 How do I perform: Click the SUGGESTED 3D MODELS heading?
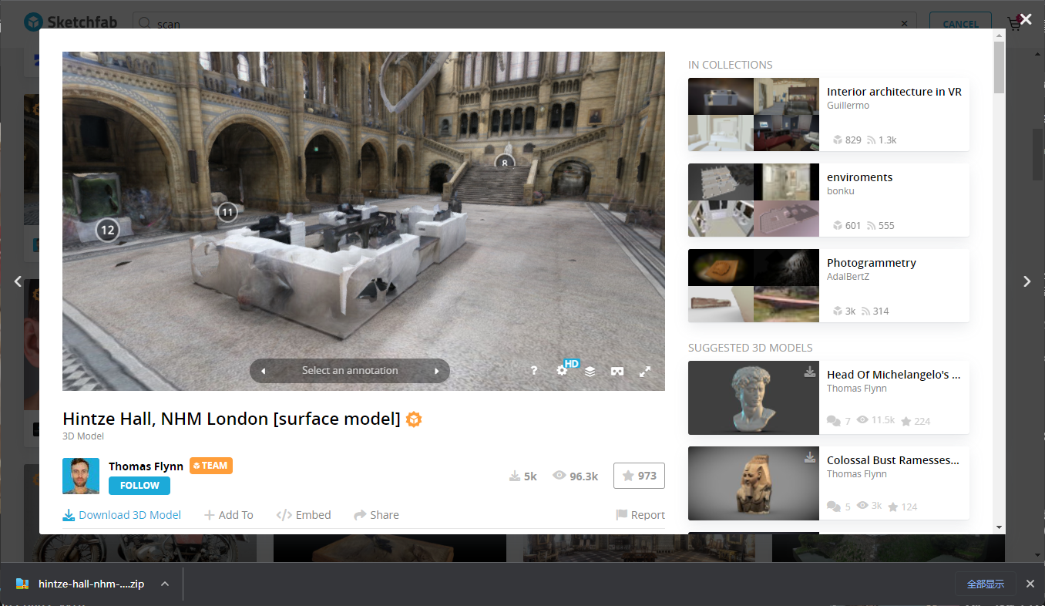click(751, 348)
